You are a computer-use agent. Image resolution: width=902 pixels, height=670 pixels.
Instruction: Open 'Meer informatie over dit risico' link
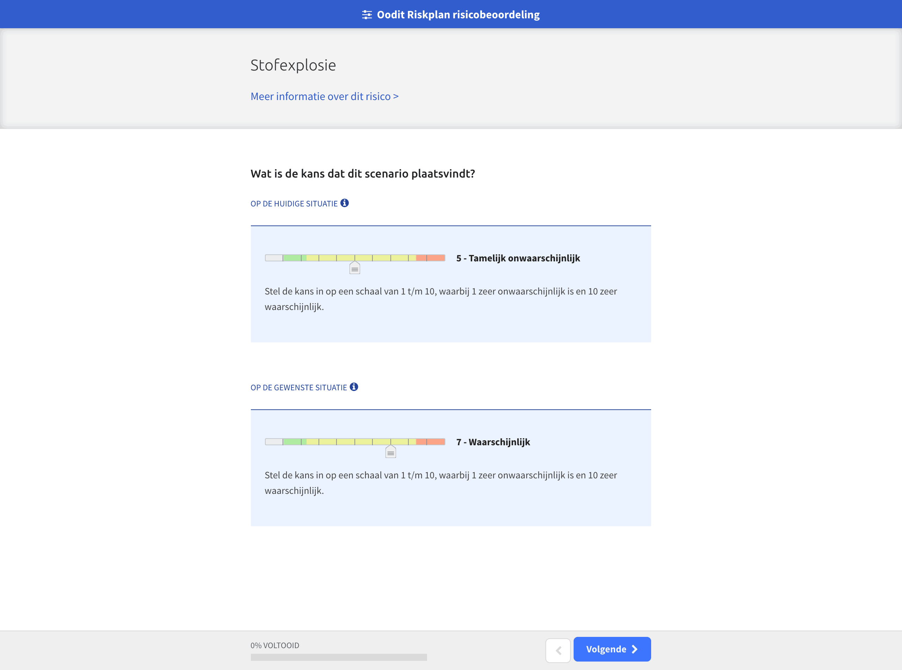coord(325,97)
